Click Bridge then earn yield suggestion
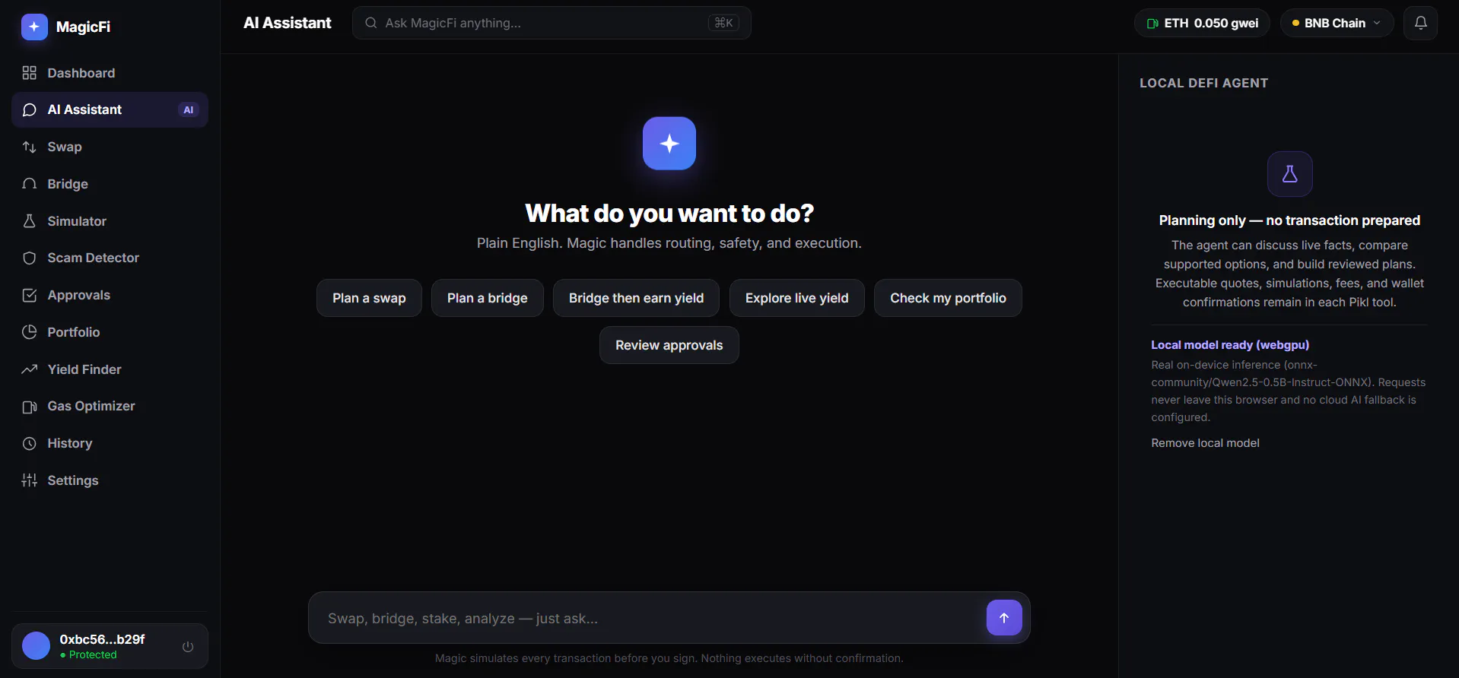This screenshot has width=1459, height=678. (636, 298)
